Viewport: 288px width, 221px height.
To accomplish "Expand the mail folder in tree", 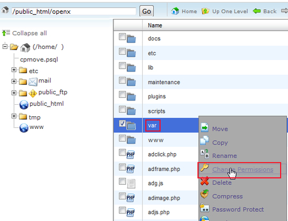I will [x=14, y=81].
